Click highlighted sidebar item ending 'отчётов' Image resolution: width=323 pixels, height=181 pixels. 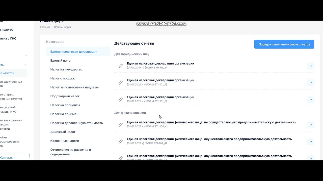tap(13, 73)
